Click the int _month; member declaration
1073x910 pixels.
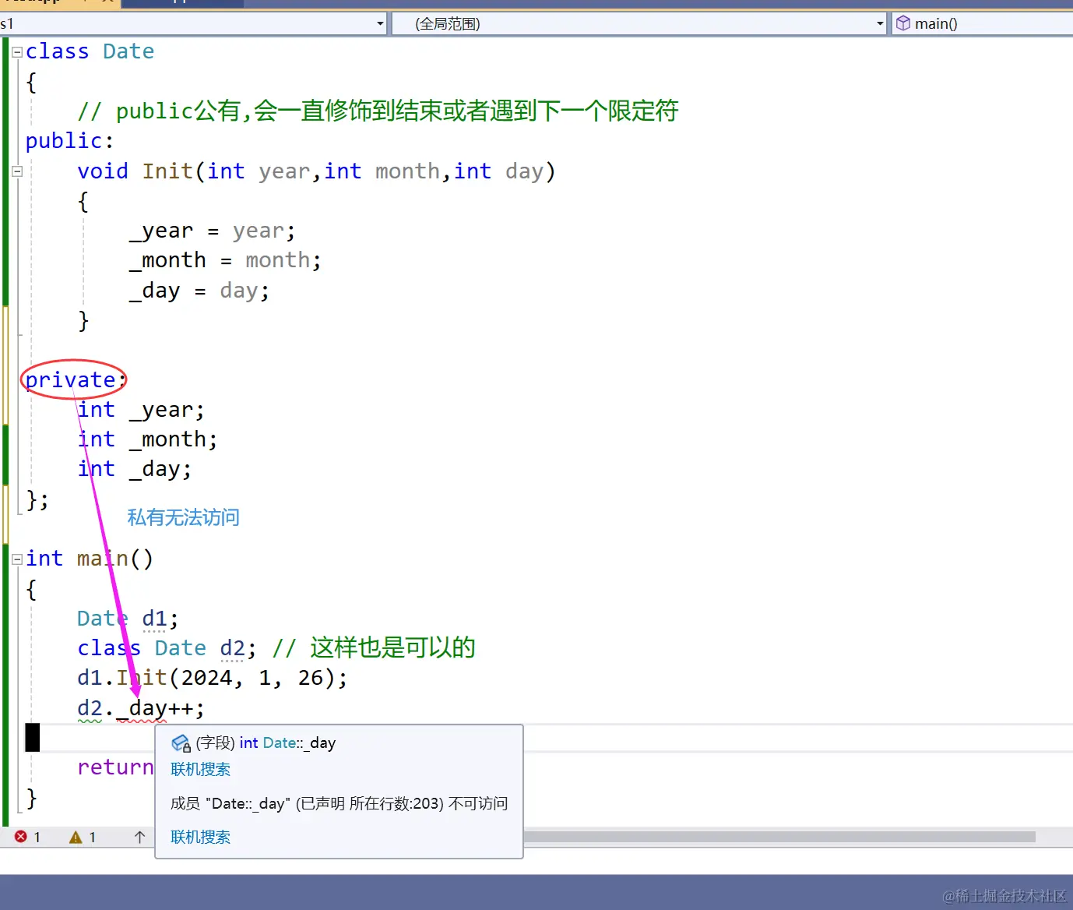click(x=147, y=439)
